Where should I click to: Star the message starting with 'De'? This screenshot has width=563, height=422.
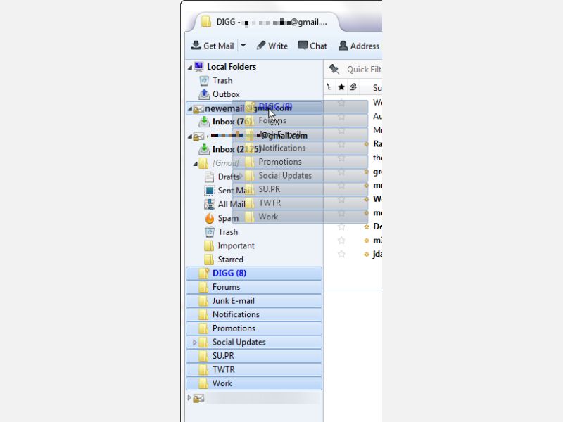coord(341,226)
